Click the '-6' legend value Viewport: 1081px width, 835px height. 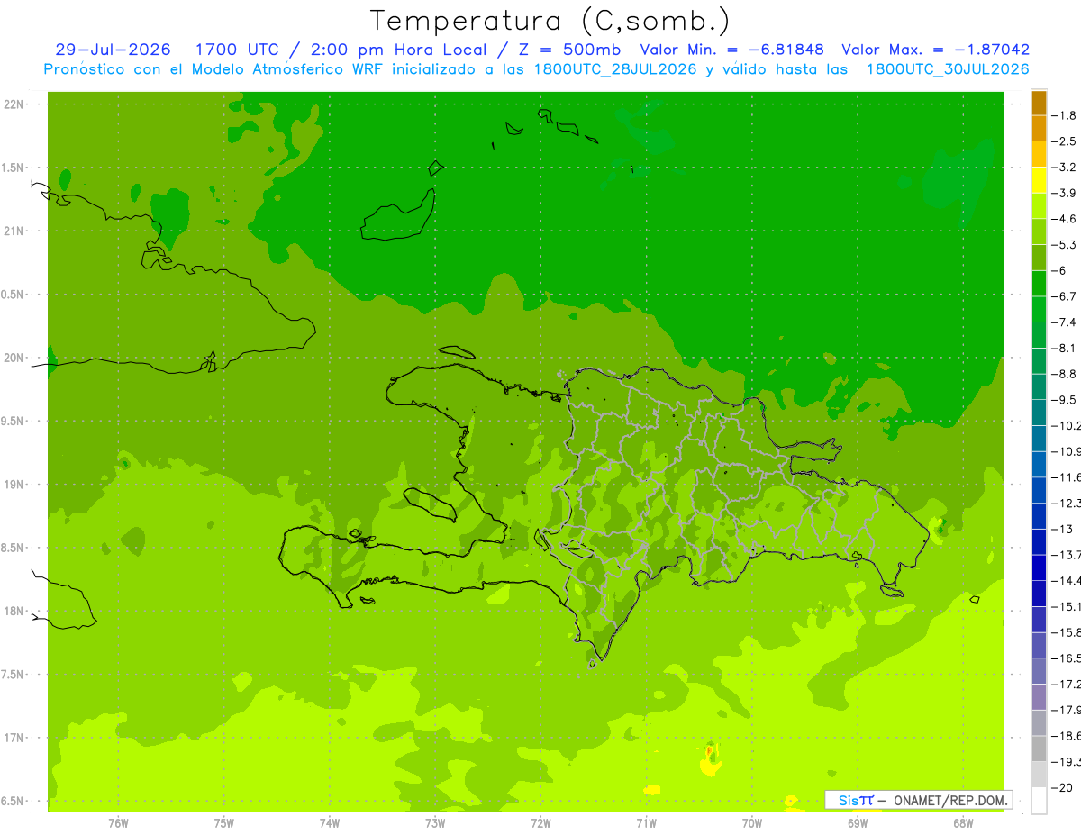(1060, 270)
